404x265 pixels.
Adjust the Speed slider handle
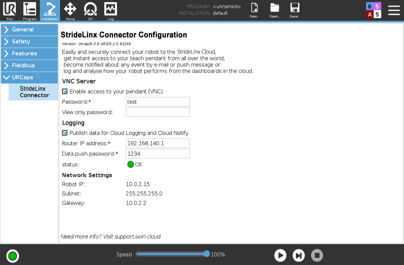[207, 254]
